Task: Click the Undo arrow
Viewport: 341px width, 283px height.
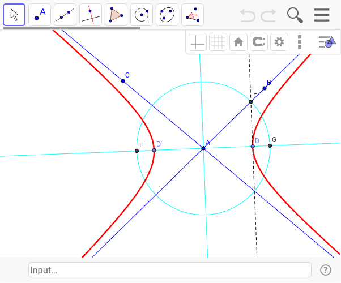Action: click(x=248, y=15)
